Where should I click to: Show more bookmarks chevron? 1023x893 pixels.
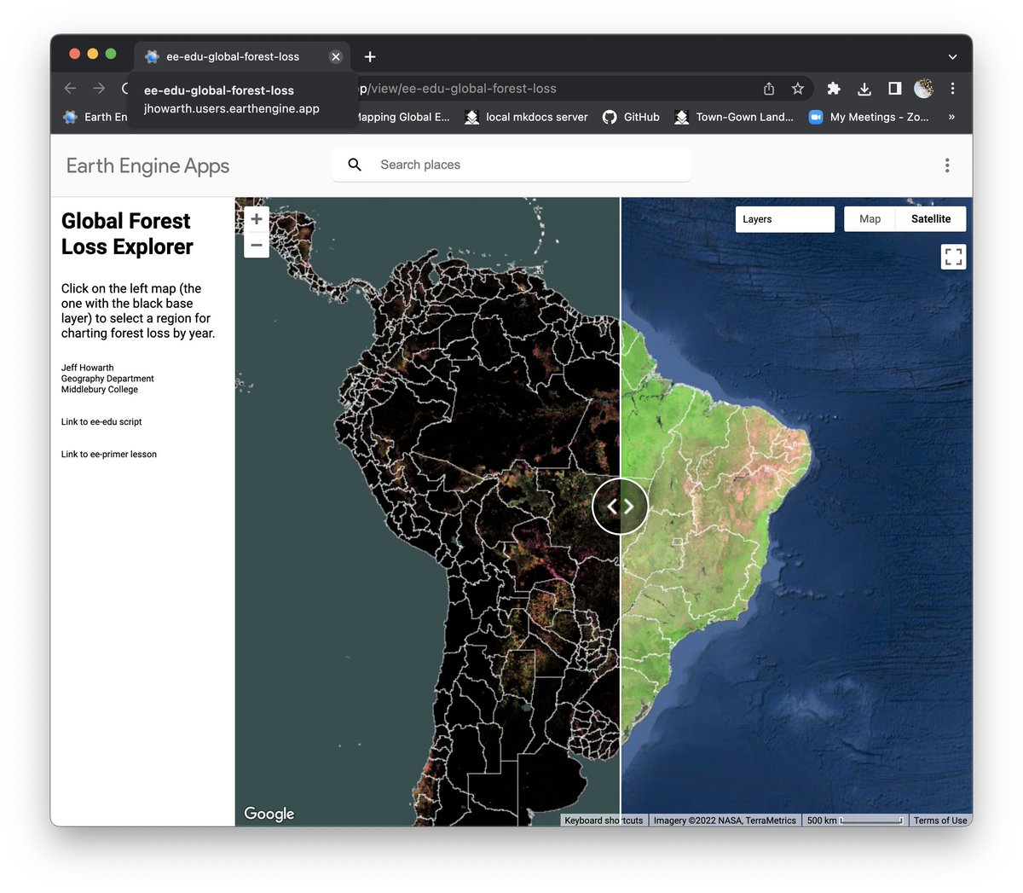[951, 117]
